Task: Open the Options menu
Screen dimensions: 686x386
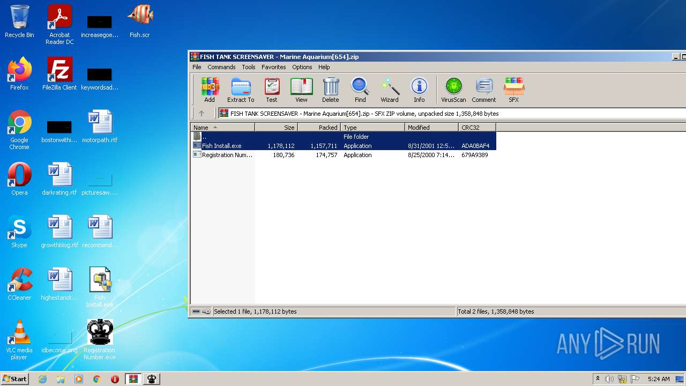Action: (x=302, y=67)
